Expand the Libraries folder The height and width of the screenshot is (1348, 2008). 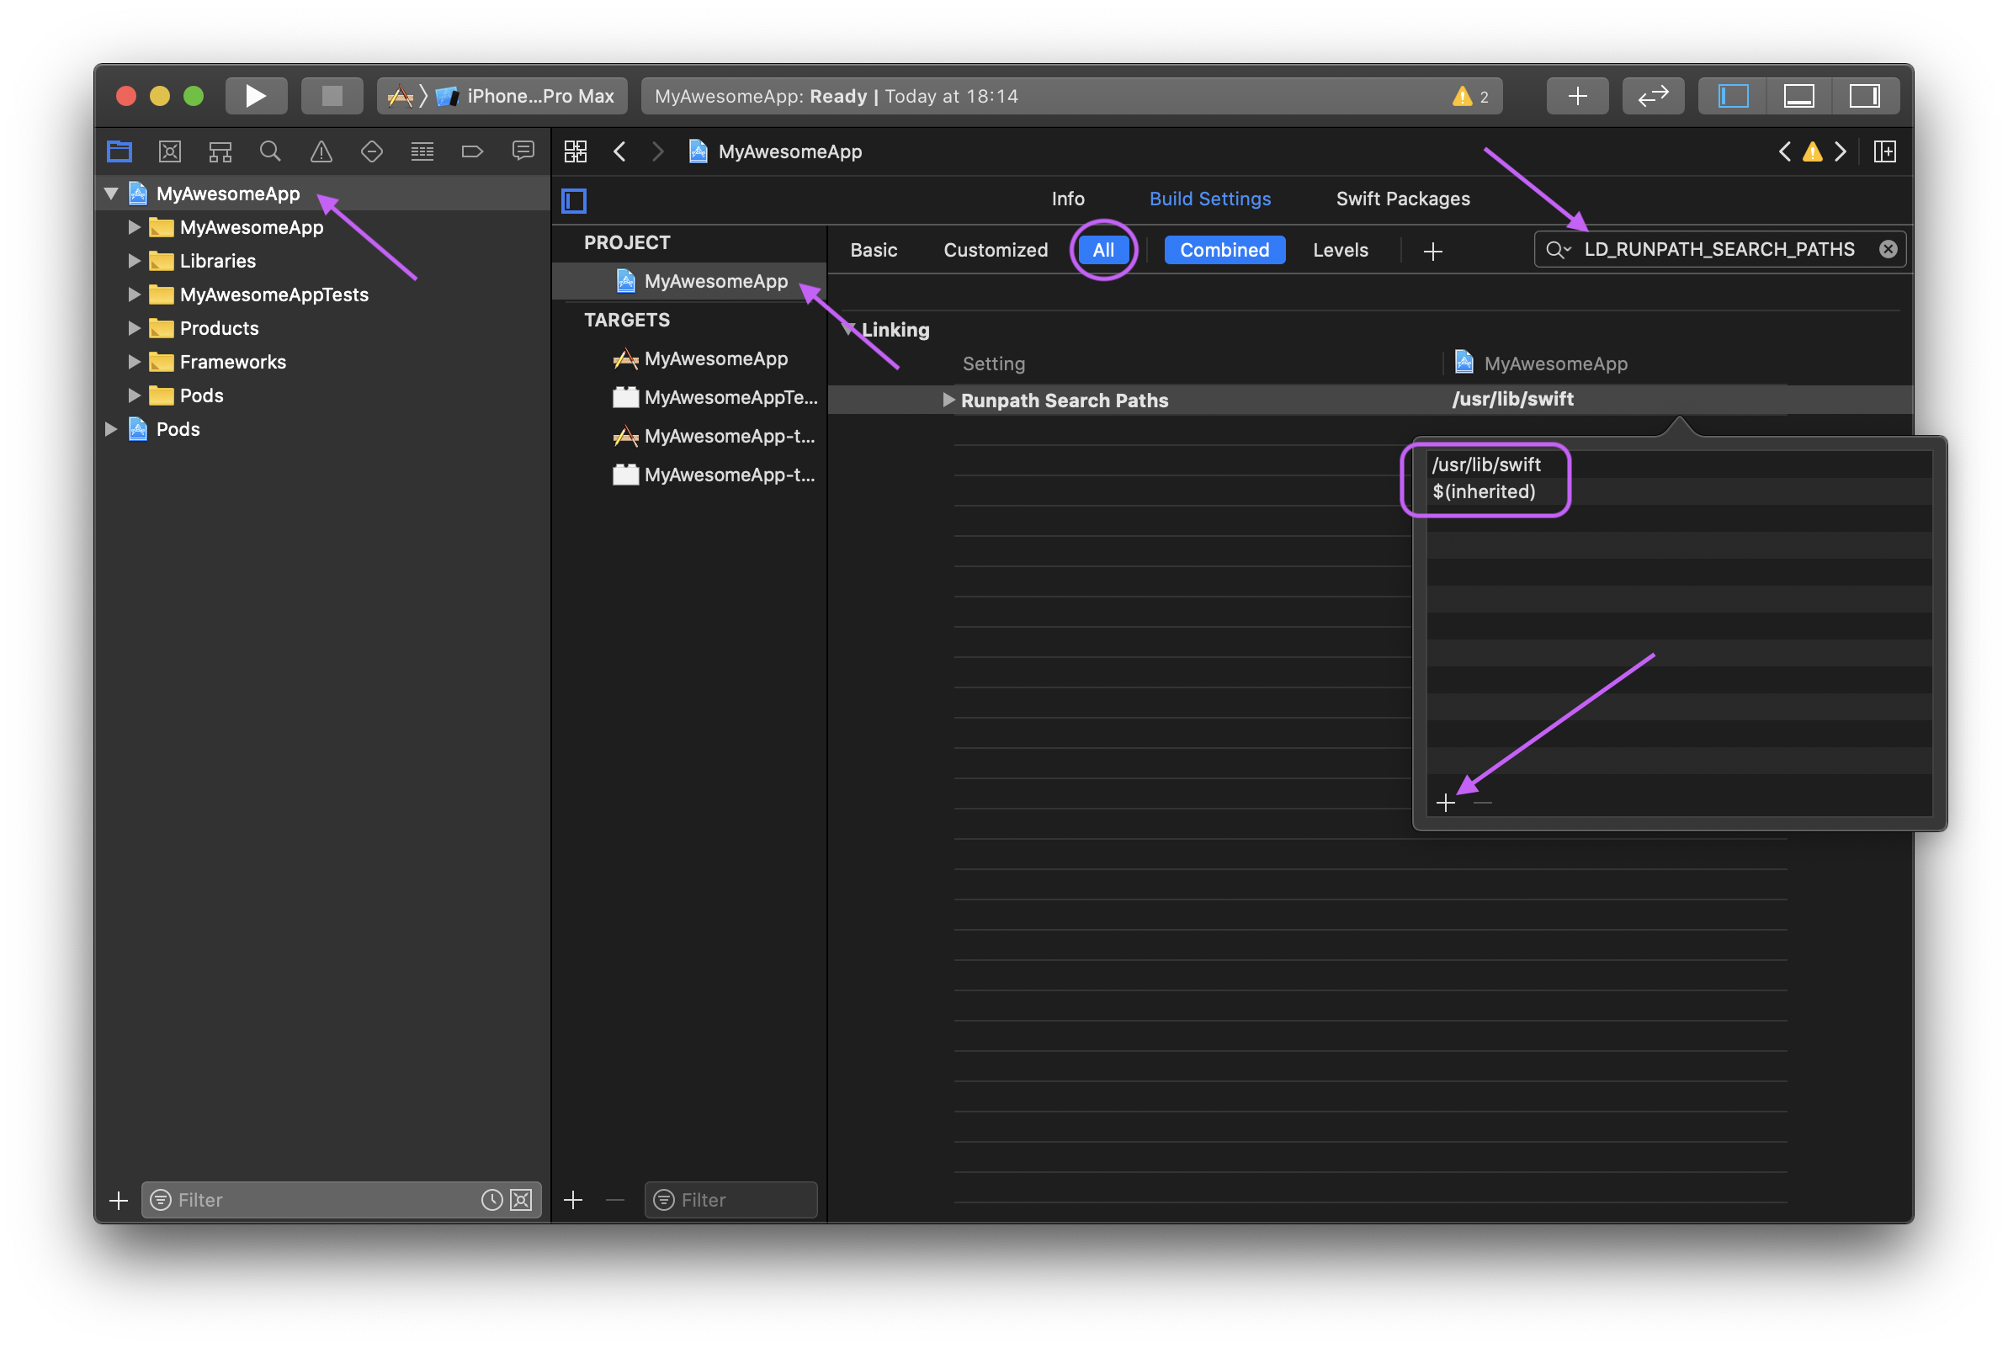point(134,261)
